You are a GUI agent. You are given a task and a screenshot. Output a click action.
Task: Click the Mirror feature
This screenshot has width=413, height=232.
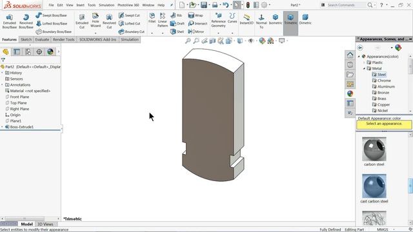pyautogui.click(x=196, y=32)
